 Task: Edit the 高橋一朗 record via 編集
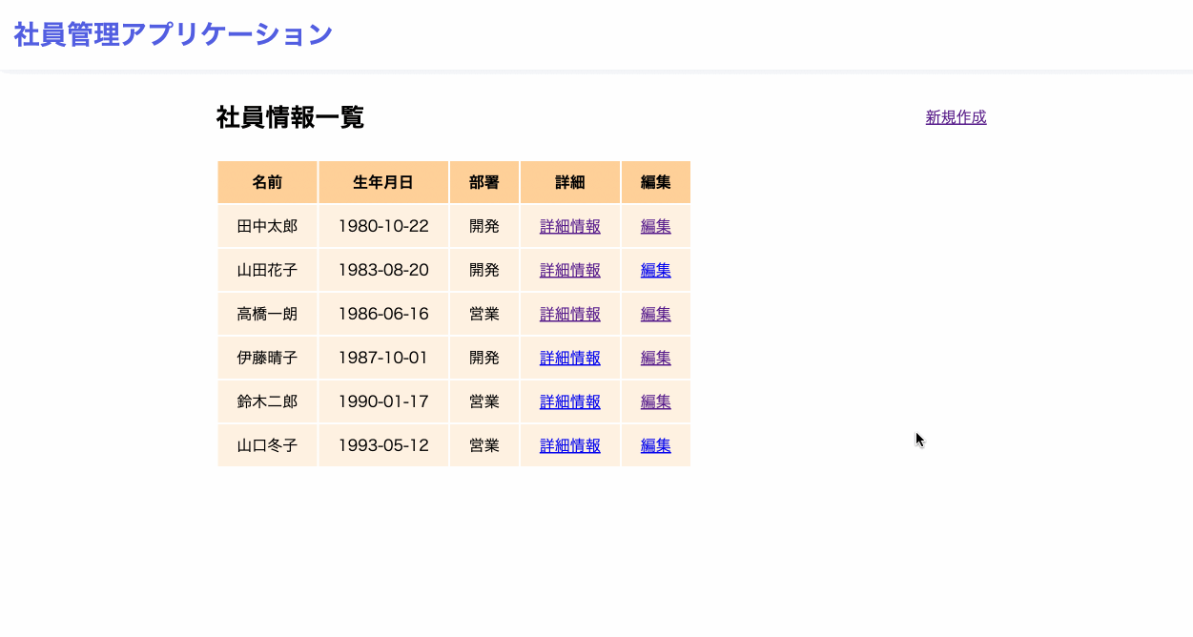pos(655,314)
